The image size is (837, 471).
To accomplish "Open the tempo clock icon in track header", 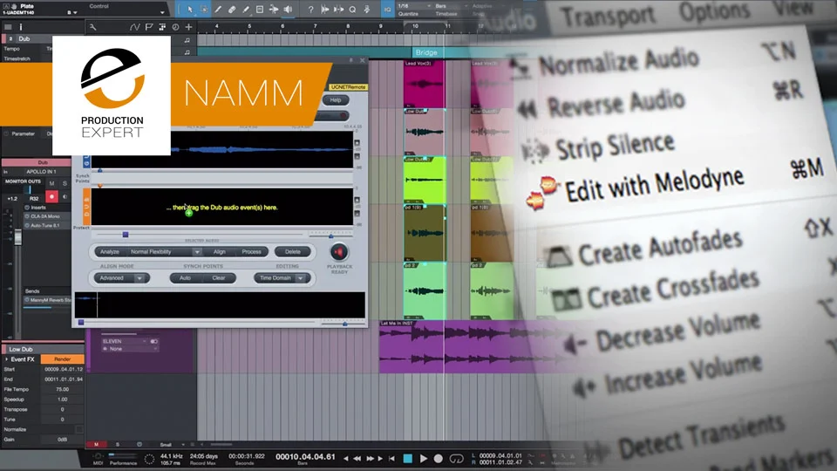I will pos(175,27).
